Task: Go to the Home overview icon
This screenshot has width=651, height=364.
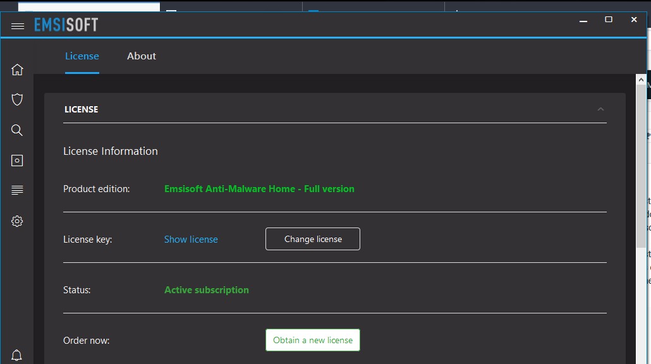Action: (x=17, y=70)
